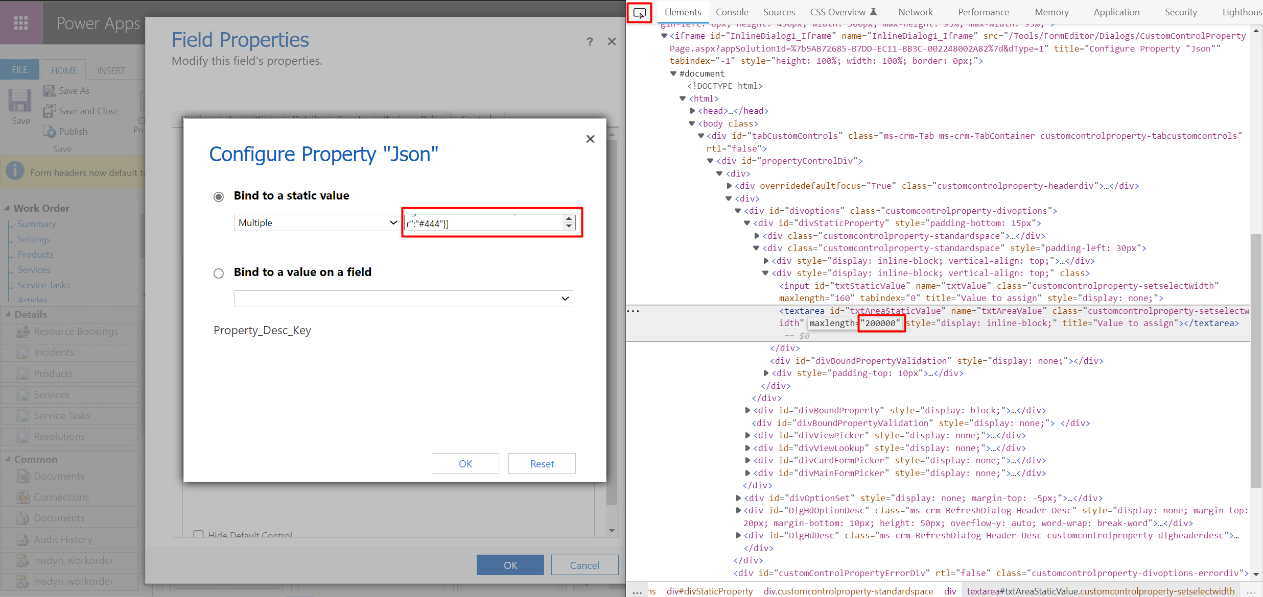
Task: Click the static value textarea
Action: pyautogui.click(x=484, y=222)
